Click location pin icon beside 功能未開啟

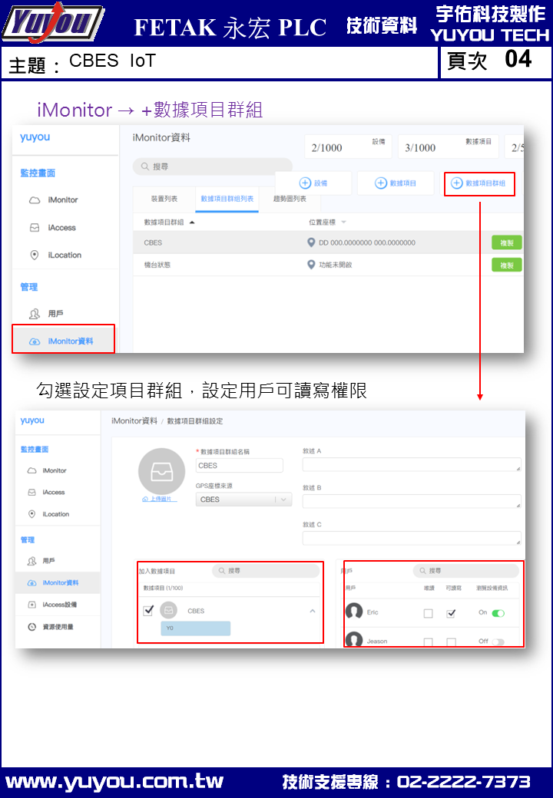pos(311,265)
